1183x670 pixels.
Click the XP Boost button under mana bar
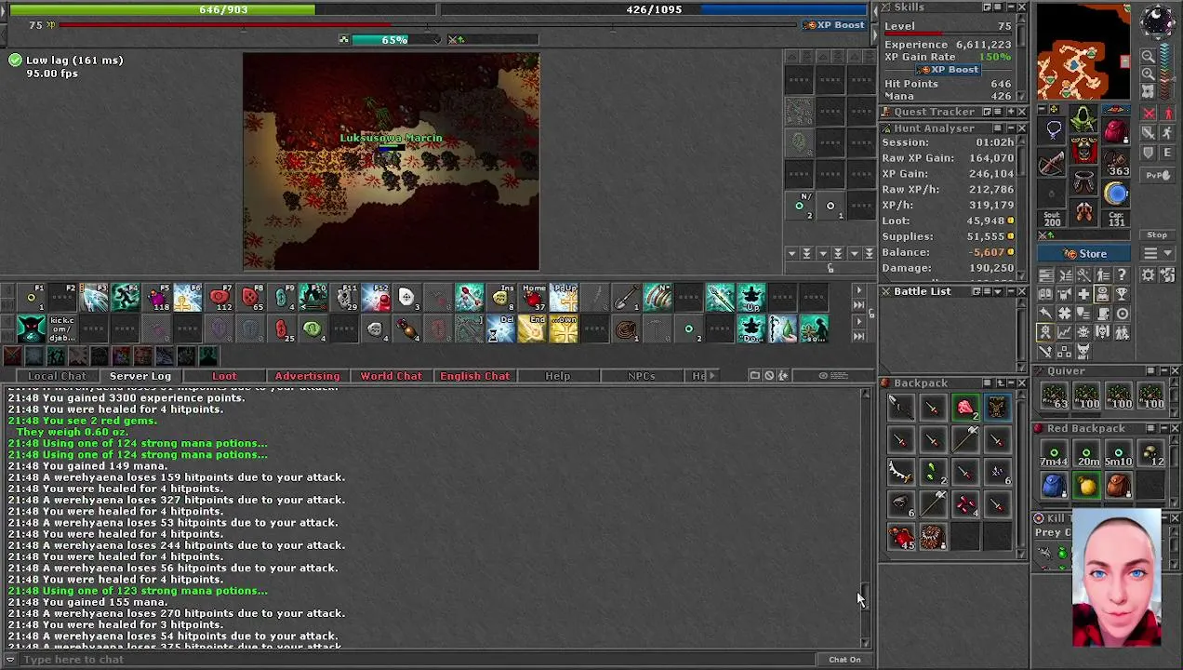[835, 25]
